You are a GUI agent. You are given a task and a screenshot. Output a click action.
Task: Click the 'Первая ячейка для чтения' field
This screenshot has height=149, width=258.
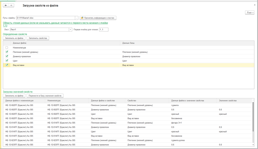103,29
